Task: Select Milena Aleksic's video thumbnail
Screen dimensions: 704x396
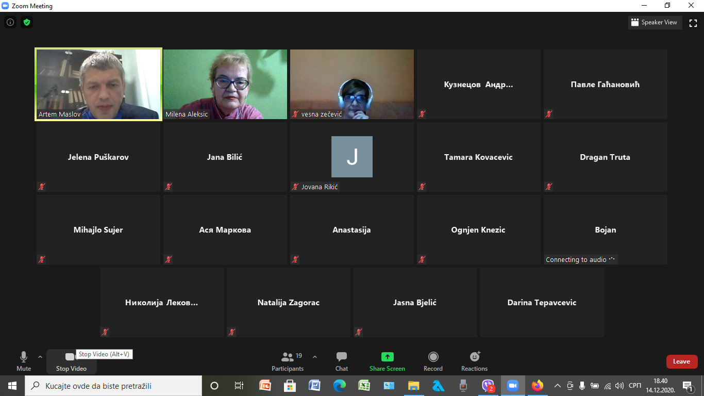Action: 225,85
